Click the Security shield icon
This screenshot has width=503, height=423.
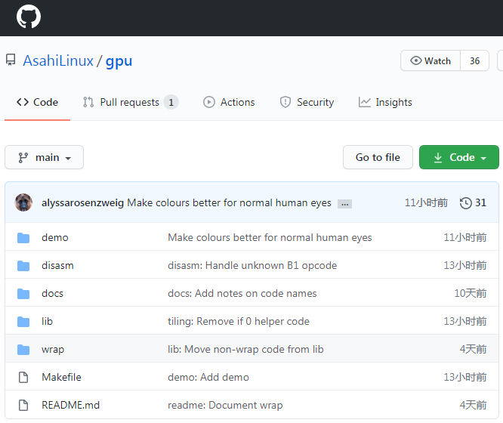[285, 103]
